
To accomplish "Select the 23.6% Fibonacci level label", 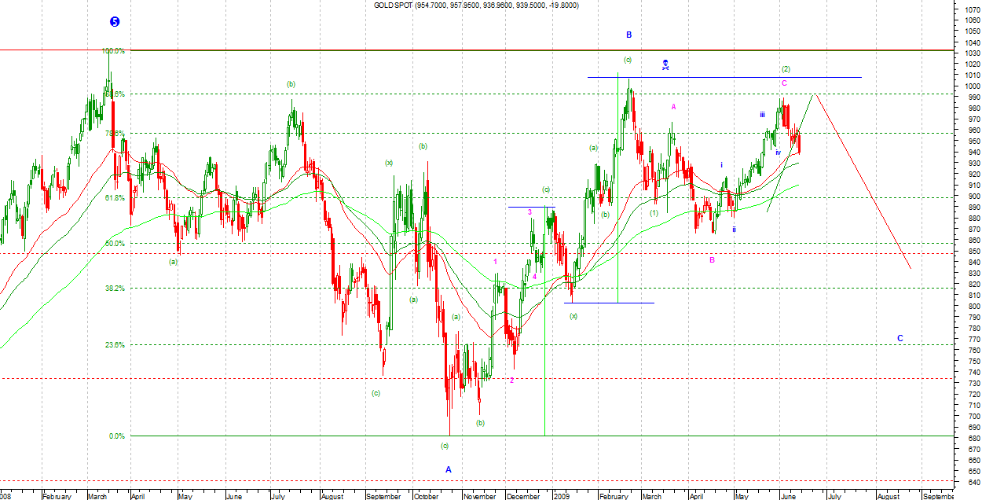I will point(114,344).
